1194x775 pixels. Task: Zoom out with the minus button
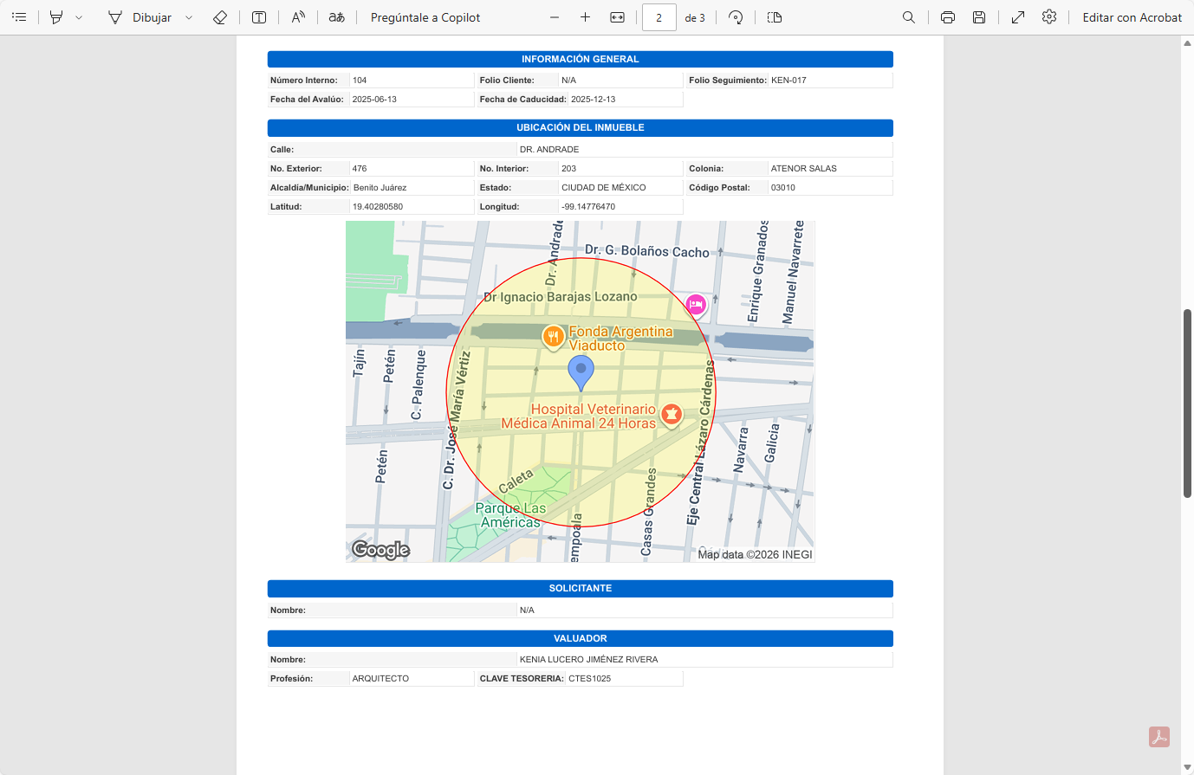tap(555, 17)
